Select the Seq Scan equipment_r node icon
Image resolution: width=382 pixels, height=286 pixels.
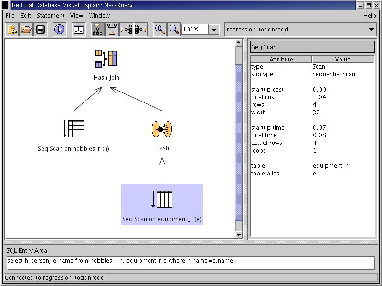(162, 199)
